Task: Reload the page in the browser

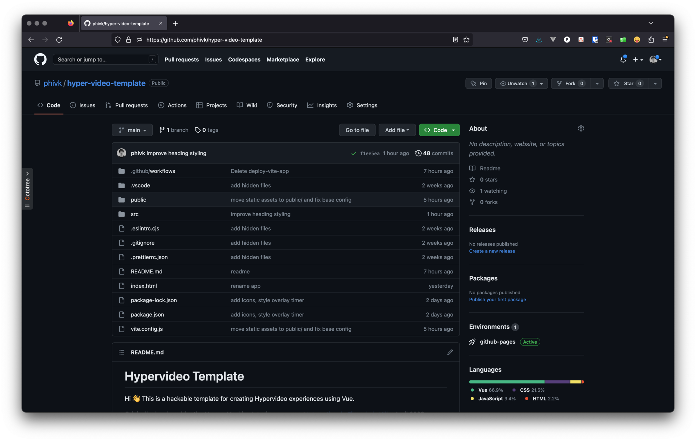Action: tap(59, 40)
